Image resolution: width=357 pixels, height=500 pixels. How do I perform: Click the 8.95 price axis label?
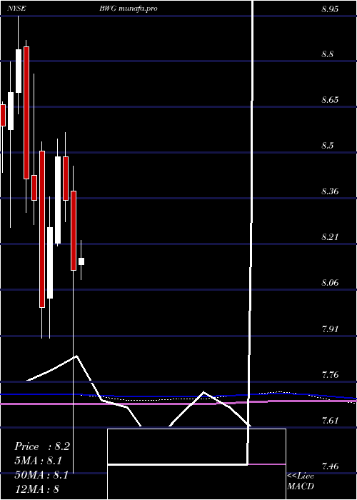click(x=330, y=9)
